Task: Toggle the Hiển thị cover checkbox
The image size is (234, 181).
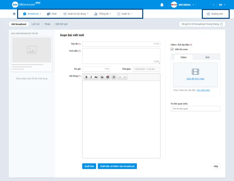Action: click(172, 49)
